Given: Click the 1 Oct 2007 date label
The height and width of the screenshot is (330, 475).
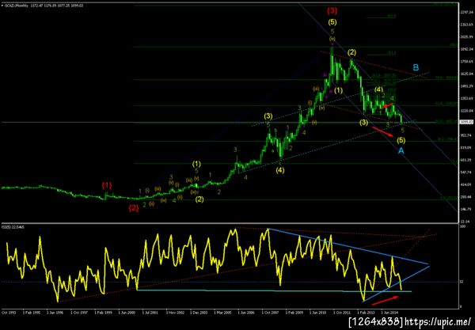Looking at the screenshot, I should pyautogui.click(x=270, y=312).
